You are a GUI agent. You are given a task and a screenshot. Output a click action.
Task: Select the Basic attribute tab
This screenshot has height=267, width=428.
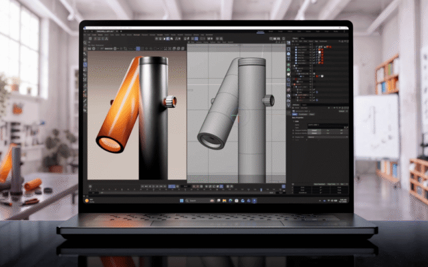pyautogui.click(x=295, y=114)
